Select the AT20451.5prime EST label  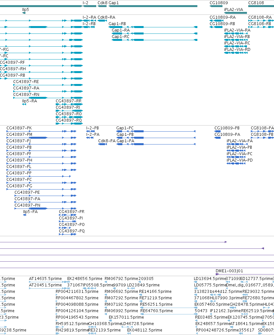point(45,285)
